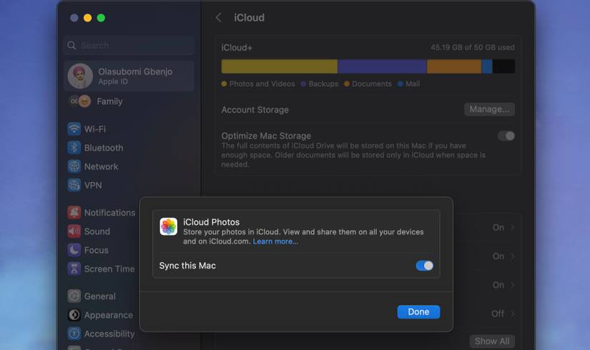Screen dimensions: 590x350
Task: Click Manage account storage button
Action: 489,109
